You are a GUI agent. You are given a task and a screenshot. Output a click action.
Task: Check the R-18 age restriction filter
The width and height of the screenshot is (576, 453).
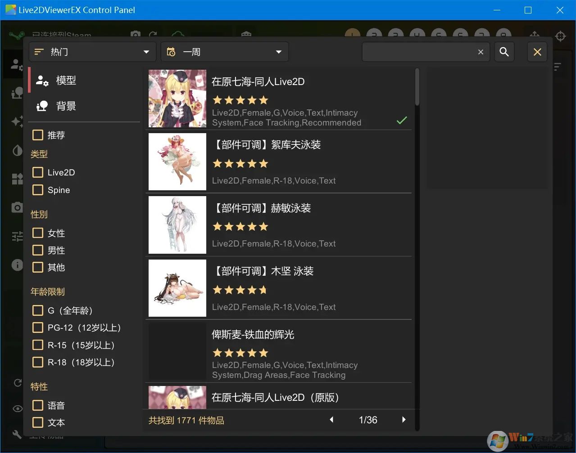[38, 362]
